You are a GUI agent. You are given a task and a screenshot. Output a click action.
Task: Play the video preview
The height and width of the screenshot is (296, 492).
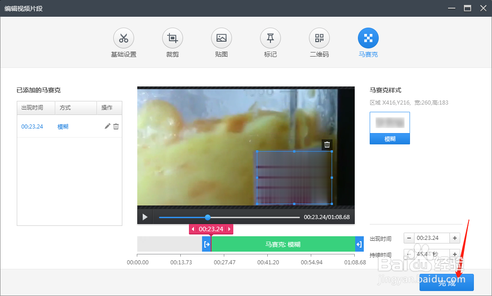coord(145,217)
